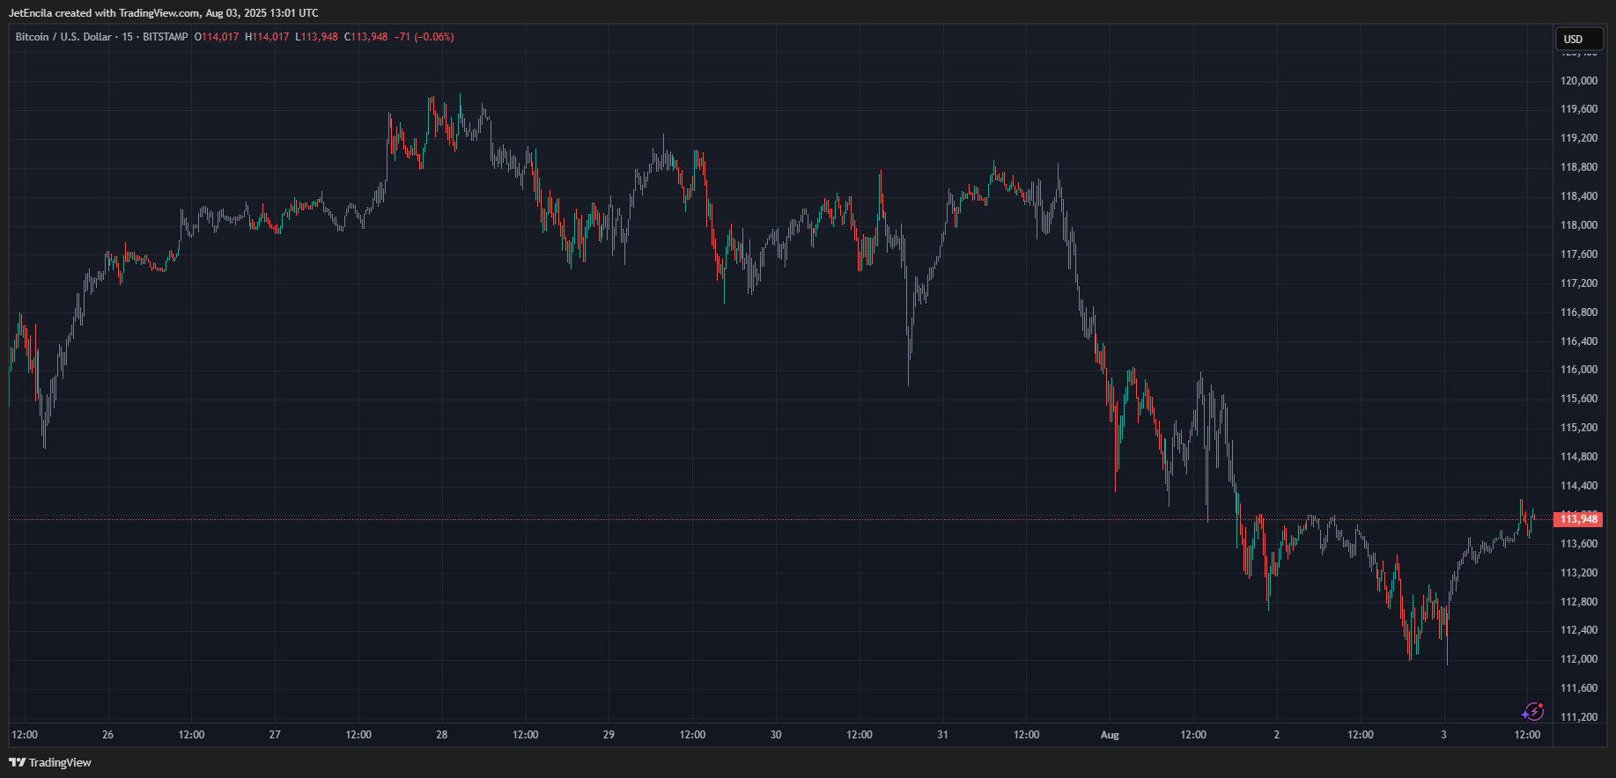Click the 118,000 price axis label
The width and height of the screenshot is (1616, 778).
click(x=1578, y=225)
